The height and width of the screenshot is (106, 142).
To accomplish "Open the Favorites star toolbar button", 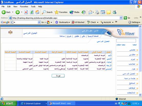I will (x=61, y=12).
